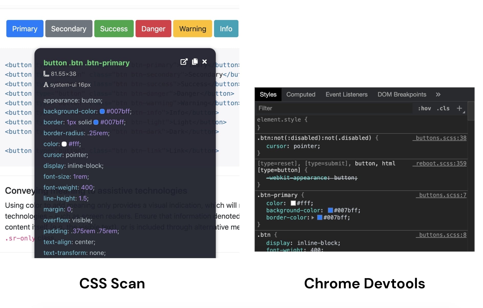This screenshot has height=308, width=483.
Task: Focus the Styles Filter input field
Action: pos(334,108)
